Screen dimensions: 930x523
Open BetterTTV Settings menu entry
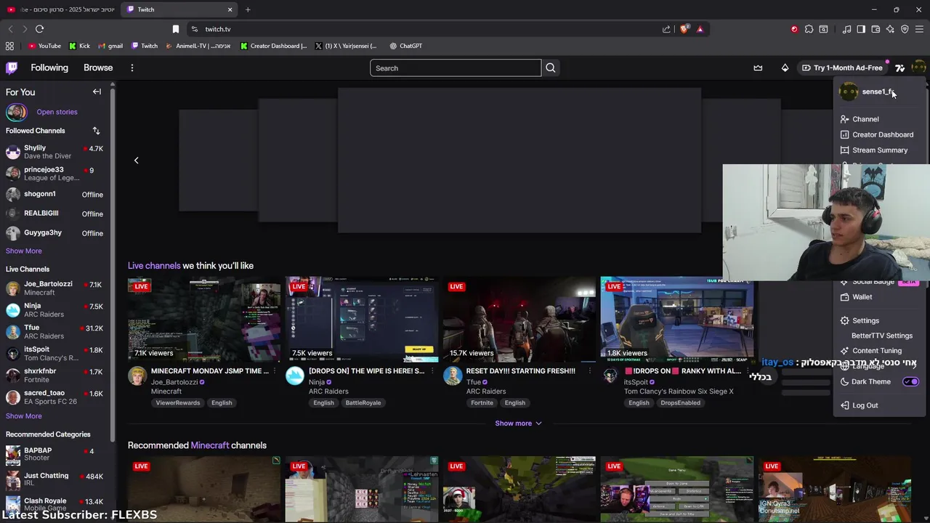click(881, 336)
